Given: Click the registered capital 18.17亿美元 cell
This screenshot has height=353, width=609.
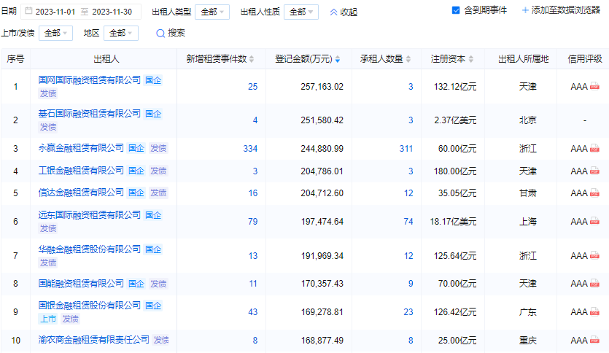Looking at the screenshot, I should [453, 222].
